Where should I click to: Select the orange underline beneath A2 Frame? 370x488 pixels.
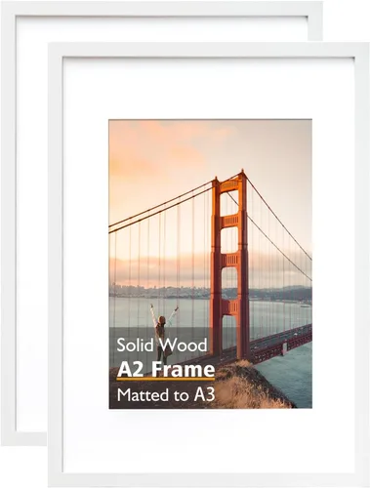(166, 380)
